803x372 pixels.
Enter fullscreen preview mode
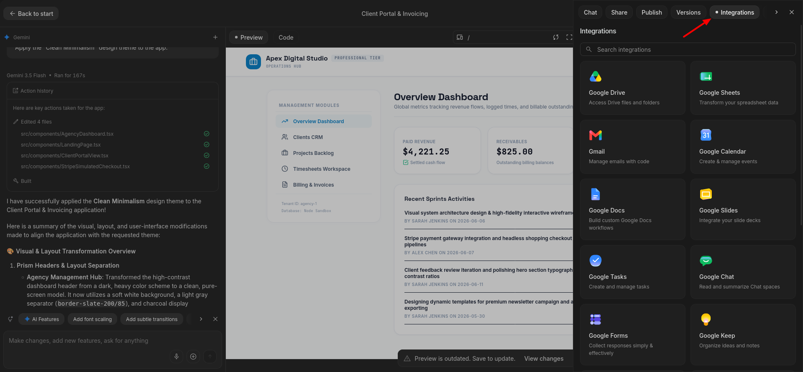click(x=569, y=37)
